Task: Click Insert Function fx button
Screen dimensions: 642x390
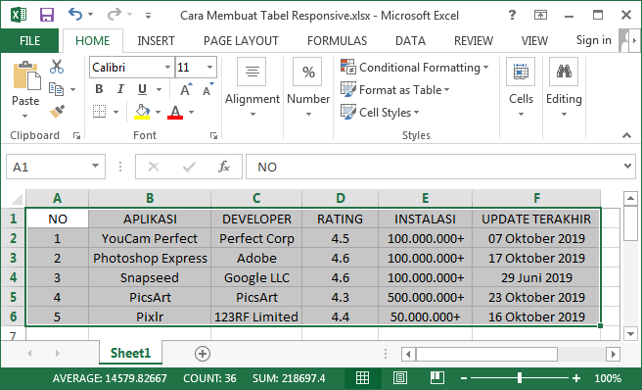Action: click(x=224, y=167)
